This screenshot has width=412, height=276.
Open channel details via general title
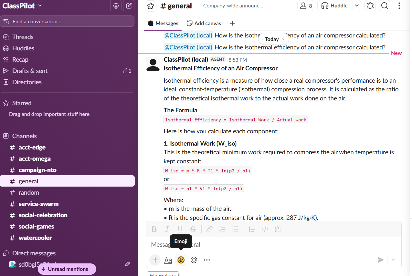click(x=176, y=6)
